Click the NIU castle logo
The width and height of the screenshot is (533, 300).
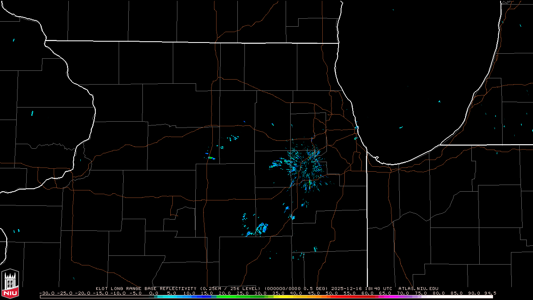click(10, 284)
